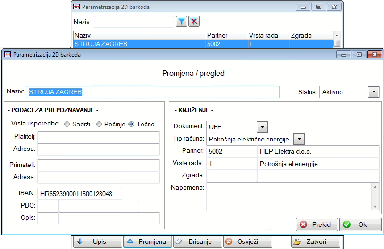Open the Dokument dropdown showing UFE

coord(262,127)
